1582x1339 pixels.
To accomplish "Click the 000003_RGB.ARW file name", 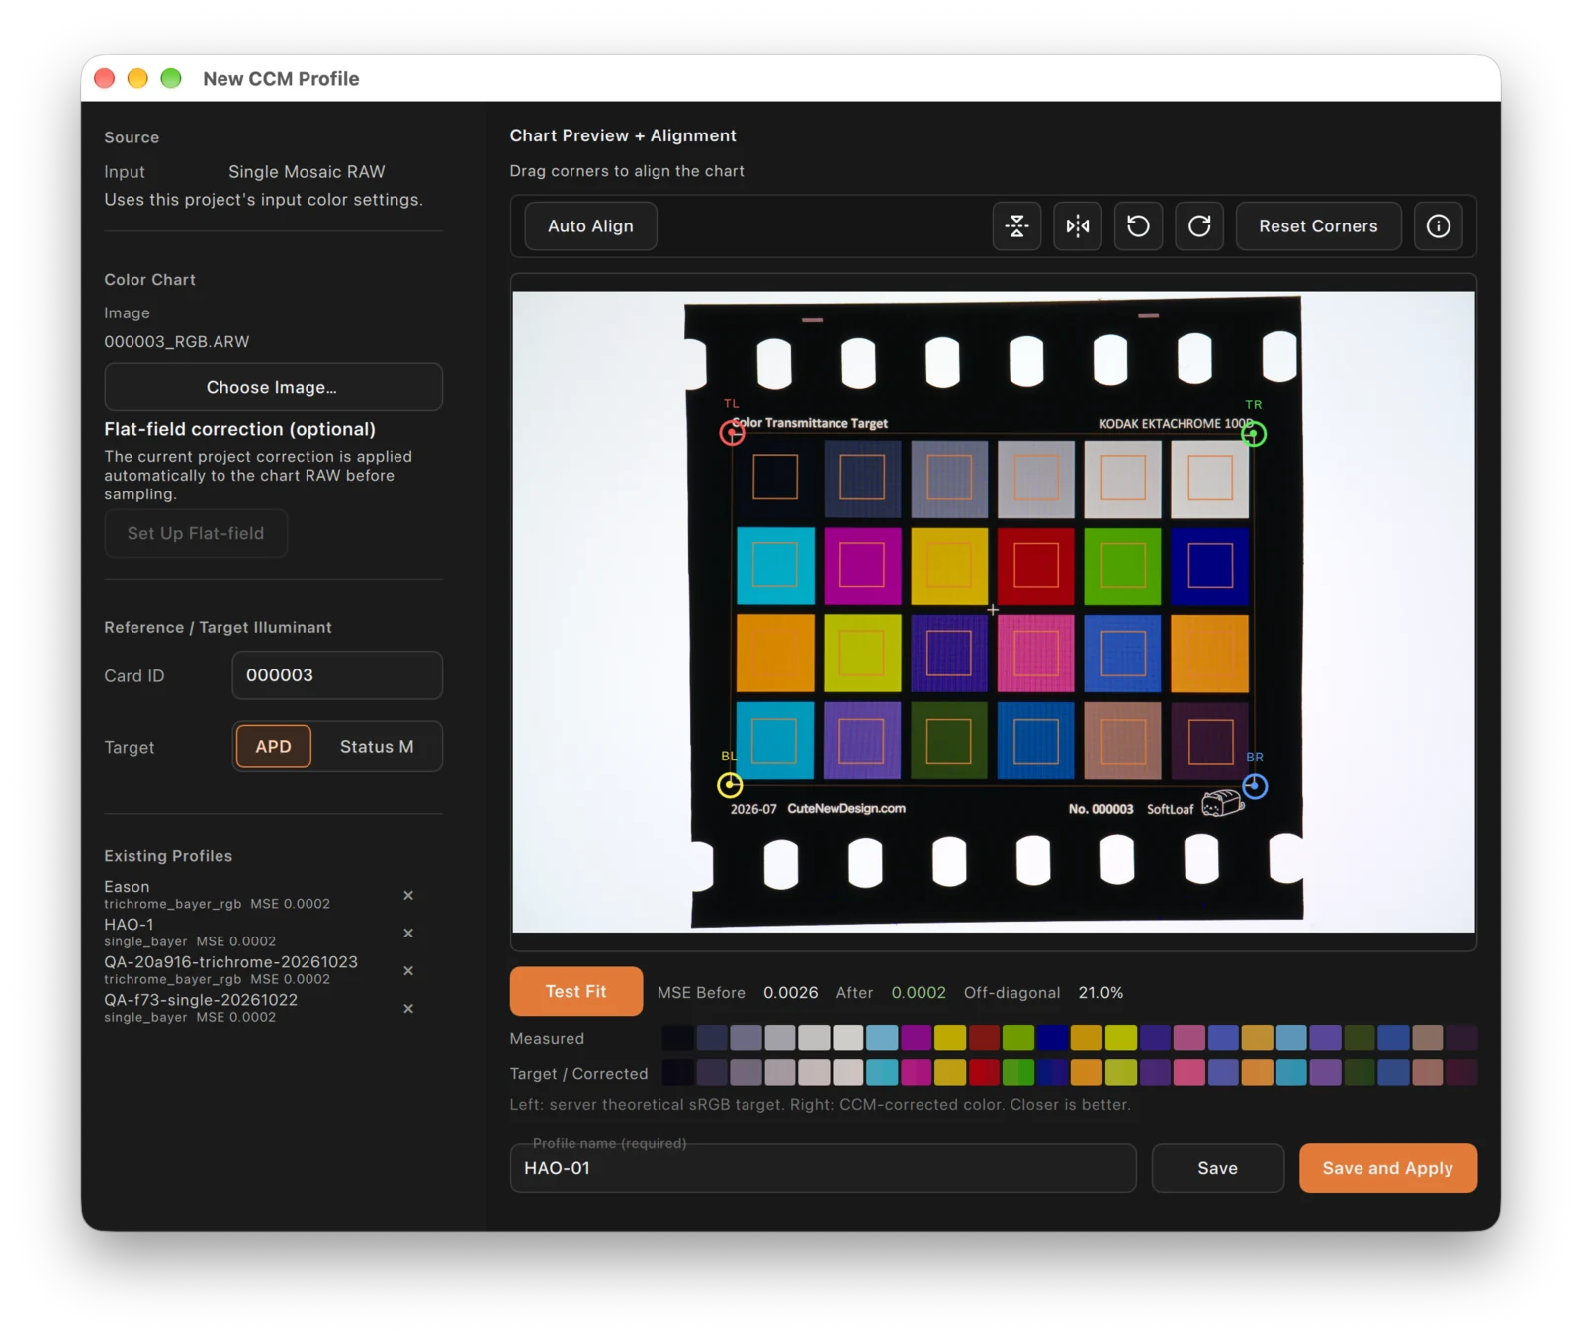I will (x=177, y=342).
